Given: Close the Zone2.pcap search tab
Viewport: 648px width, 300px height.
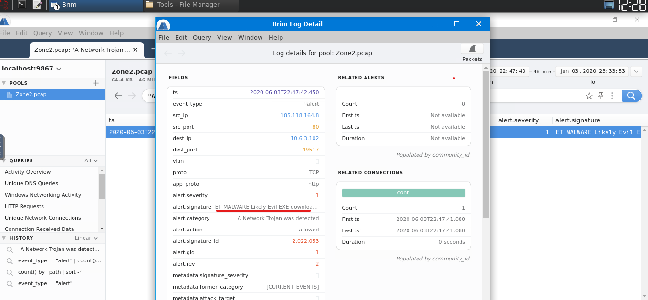Looking at the screenshot, I should (135, 50).
